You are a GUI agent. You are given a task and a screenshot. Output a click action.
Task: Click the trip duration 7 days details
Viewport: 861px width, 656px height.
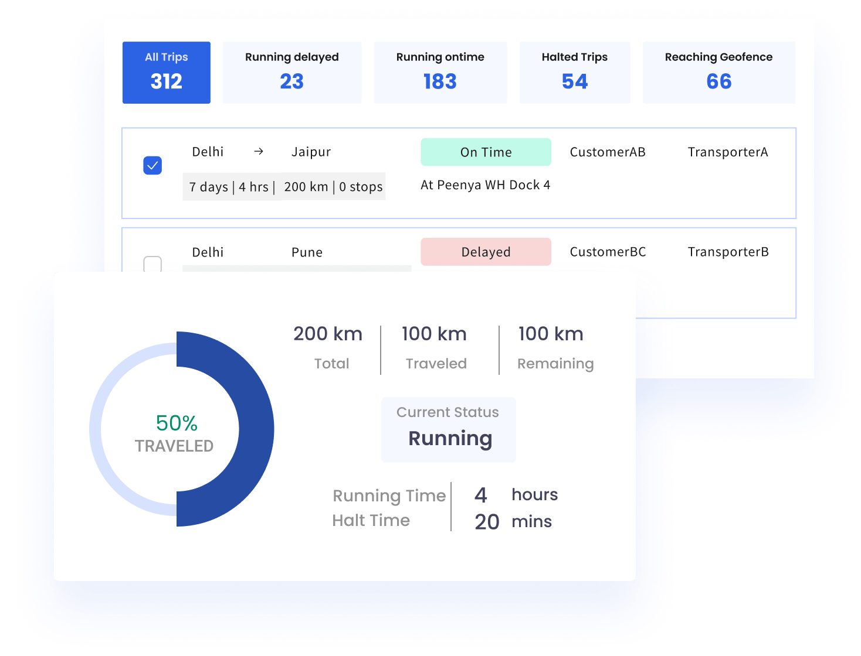click(209, 187)
